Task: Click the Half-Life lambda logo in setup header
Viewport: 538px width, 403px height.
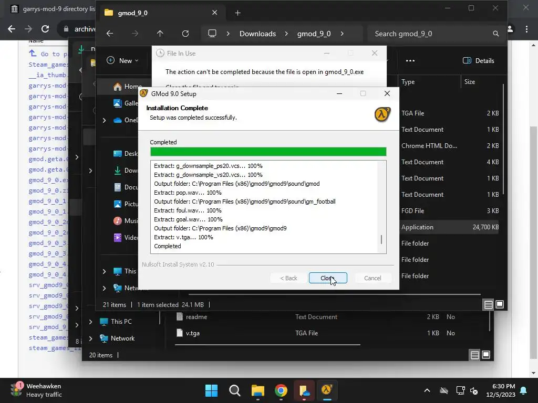Action: [x=382, y=114]
